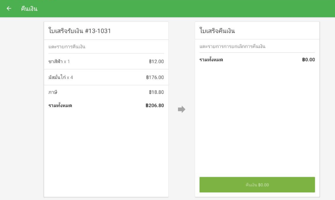Click the ฿206.80 total amount
Image resolution: width=335 pixels, height=200 pixels.
(x=155, y=105)
